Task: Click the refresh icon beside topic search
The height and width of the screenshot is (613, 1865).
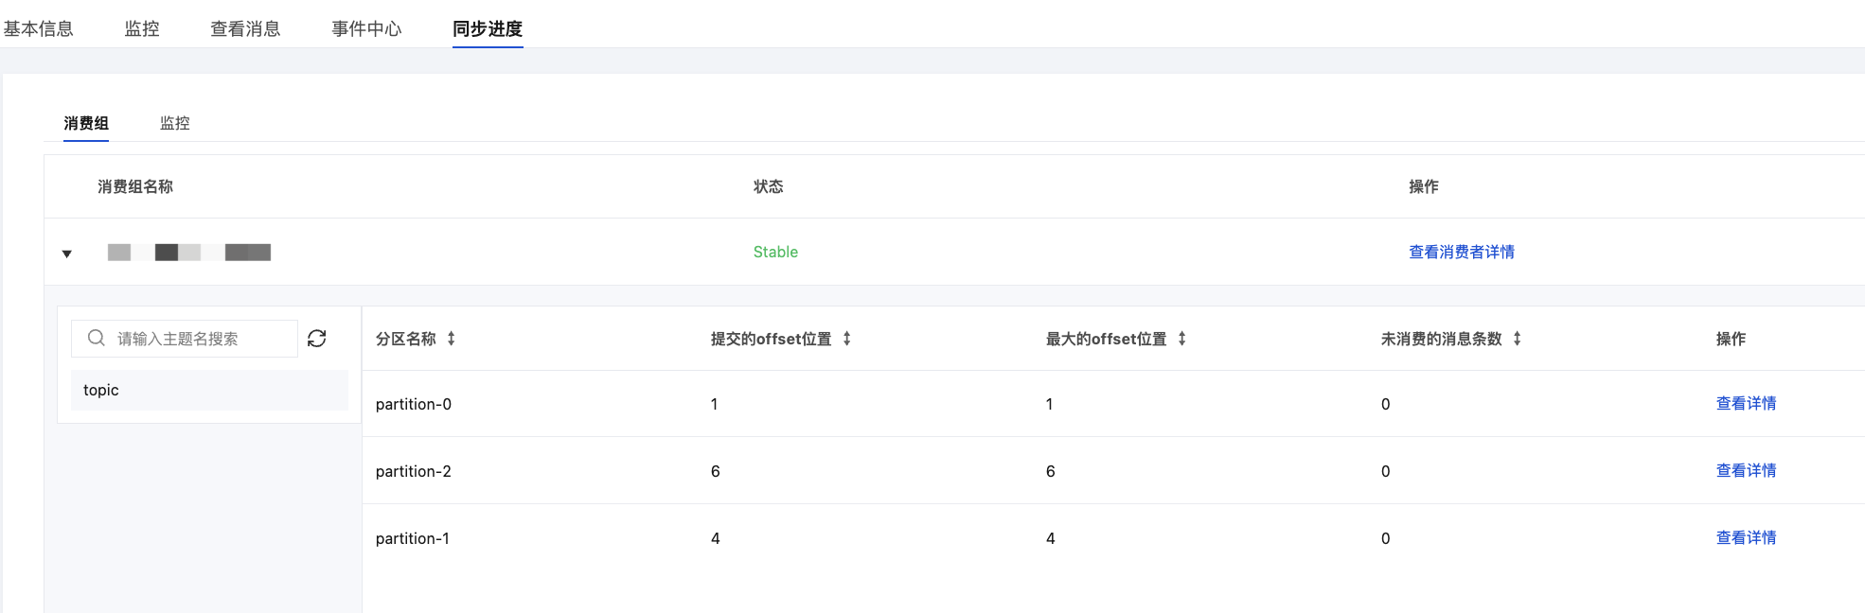Action: [x=317, y=339]
